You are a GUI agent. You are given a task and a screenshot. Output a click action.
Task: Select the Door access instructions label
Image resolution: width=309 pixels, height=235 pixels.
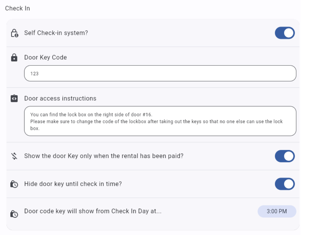pos(60,98)
